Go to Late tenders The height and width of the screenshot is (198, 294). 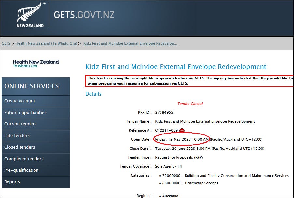pos(35,135)
